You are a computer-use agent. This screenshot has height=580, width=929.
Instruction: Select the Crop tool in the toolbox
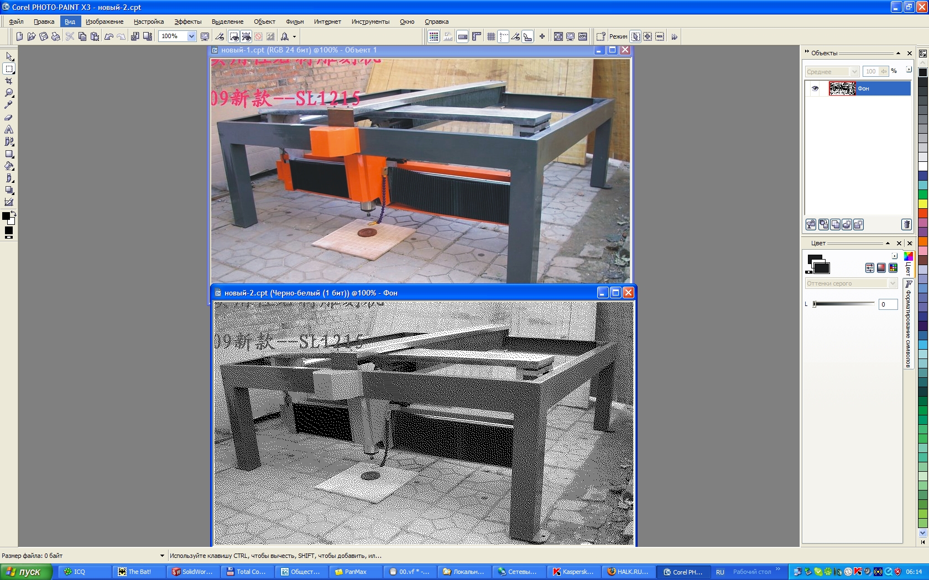point(9,81)
